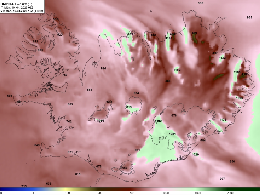
Task: Click the 409 map value
Action: [x=194, y=33]
